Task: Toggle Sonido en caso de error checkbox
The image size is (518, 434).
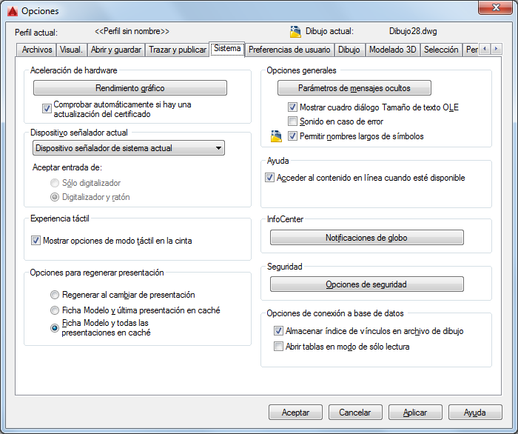Action: pyautogui.click(x=292, y=121)
